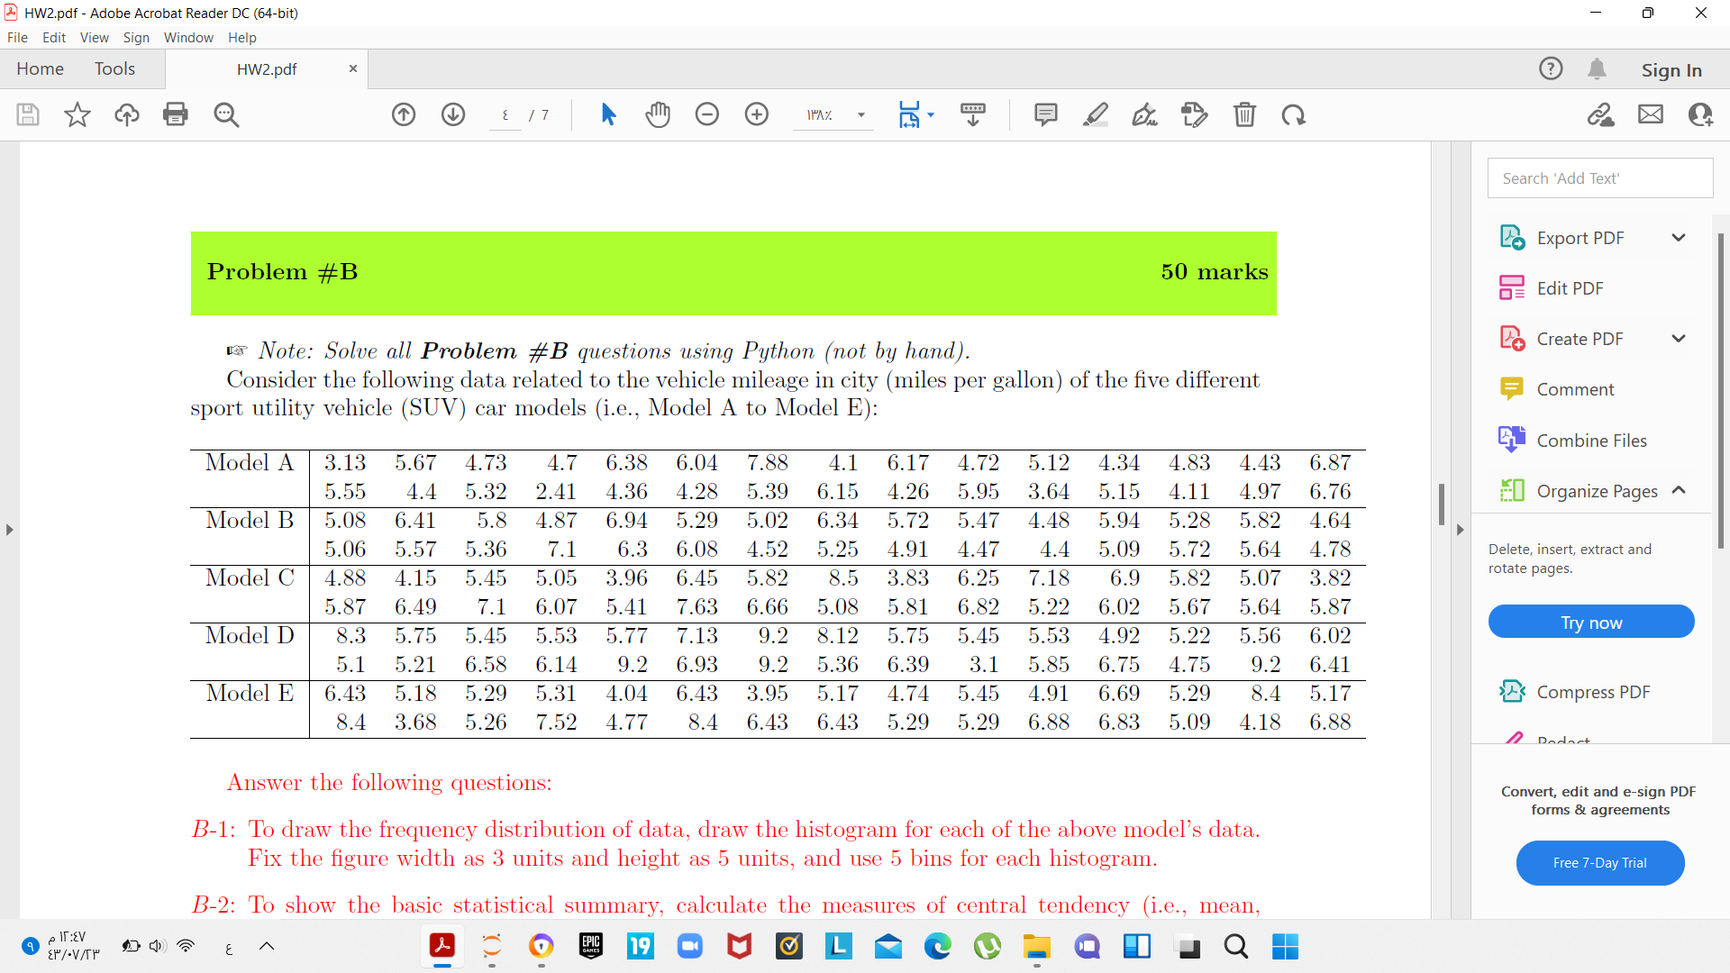Go to previous page arrow icon
Viewport: 1730px width, 973px height.
pyautogui.click(x=404, y=114)
